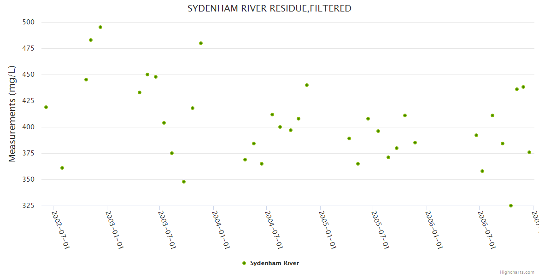
Task: Toggle Sydenham River series in legend
Action: coord(274,263)
